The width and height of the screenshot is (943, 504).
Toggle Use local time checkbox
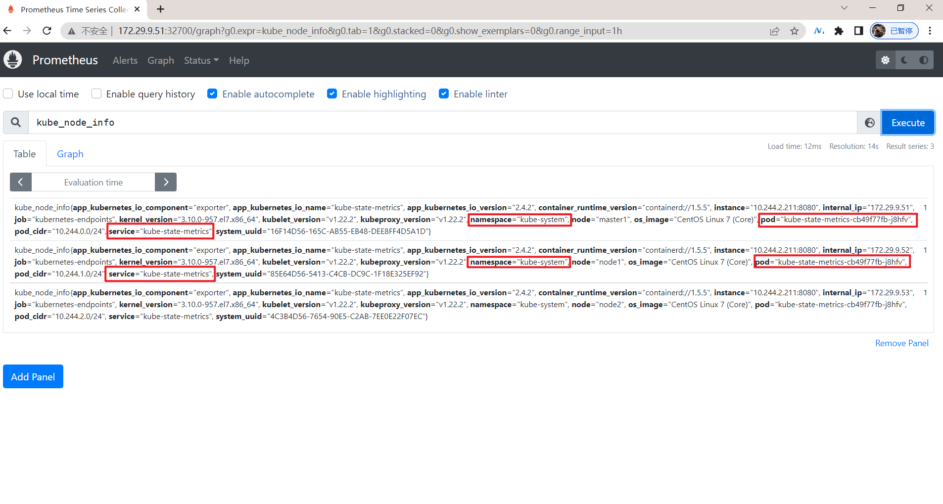click(8, 93)
